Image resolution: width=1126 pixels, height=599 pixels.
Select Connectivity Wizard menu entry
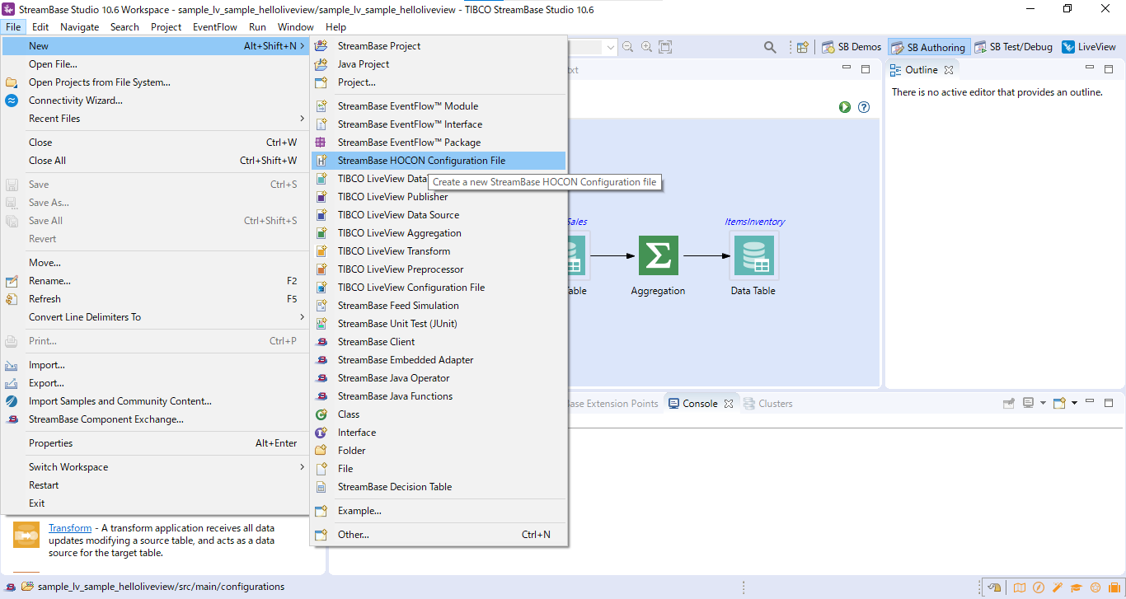pos(155,101)
